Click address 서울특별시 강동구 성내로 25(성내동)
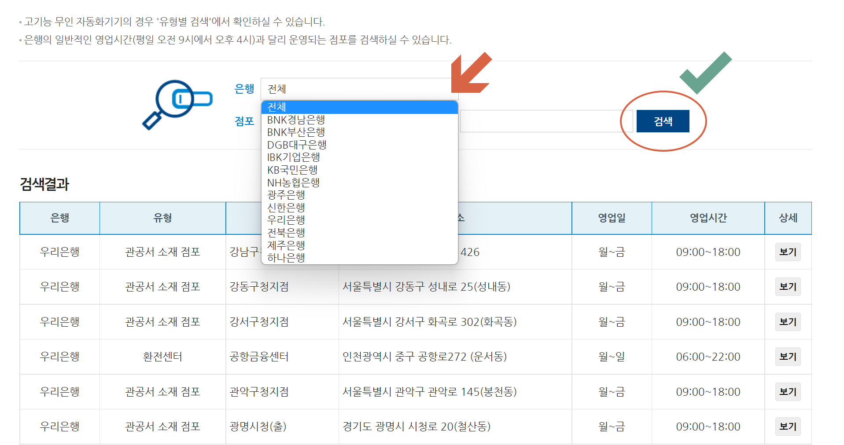 pos(426,287)
